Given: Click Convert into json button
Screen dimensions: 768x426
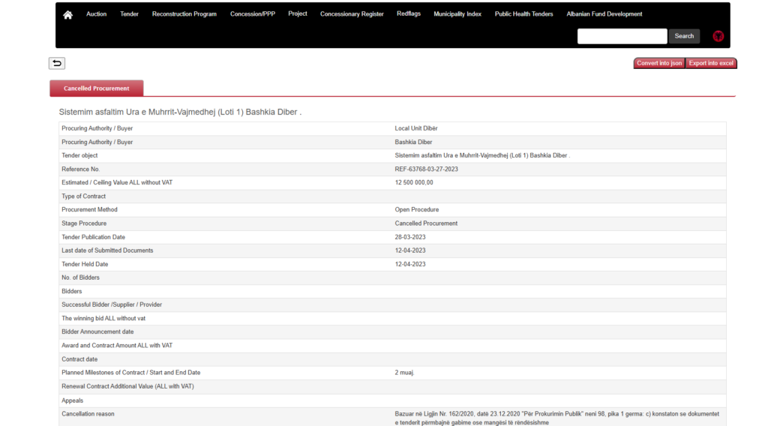Looking at the screenshot, I should click(659, 64).
